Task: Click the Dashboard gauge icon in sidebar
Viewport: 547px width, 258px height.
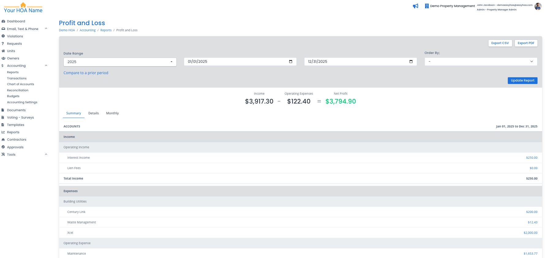Action: click(3, 21)
